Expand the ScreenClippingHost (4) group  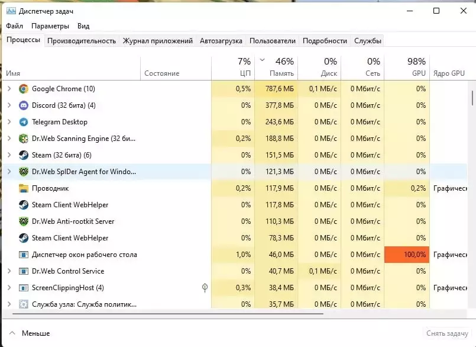click(x=9, y=287)
